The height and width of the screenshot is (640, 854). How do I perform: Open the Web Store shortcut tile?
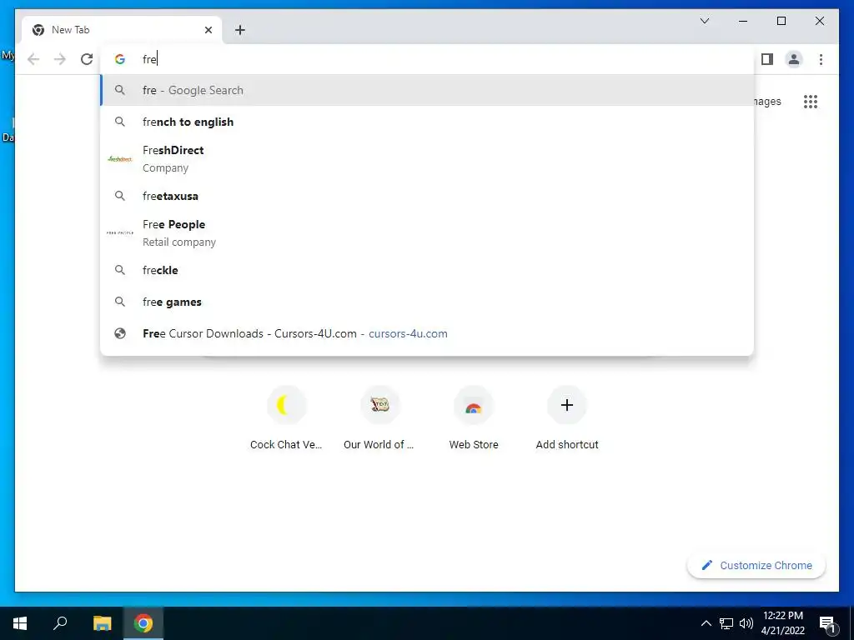(x=474, y=418)
